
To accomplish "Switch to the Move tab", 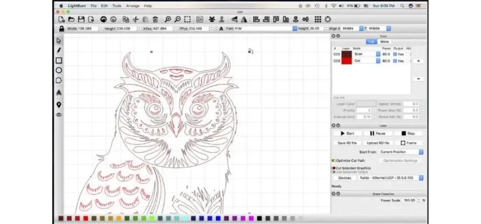I will point(384,42).
